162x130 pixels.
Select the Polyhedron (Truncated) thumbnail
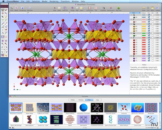coord(83,108)
